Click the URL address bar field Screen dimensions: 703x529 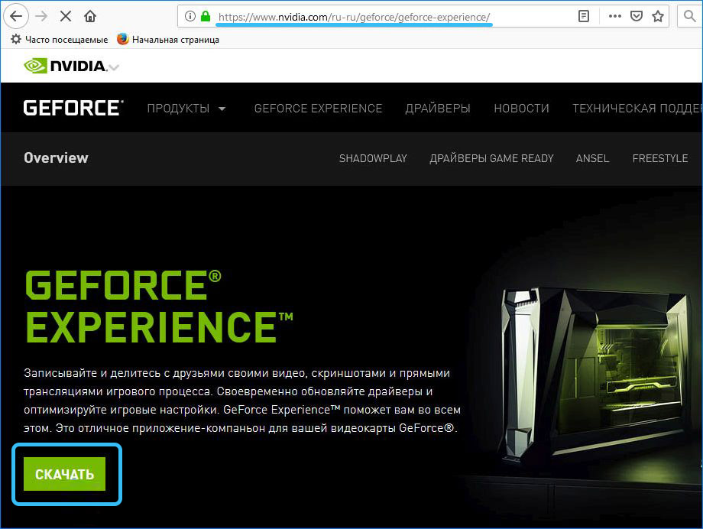click(x=382, y=16)
